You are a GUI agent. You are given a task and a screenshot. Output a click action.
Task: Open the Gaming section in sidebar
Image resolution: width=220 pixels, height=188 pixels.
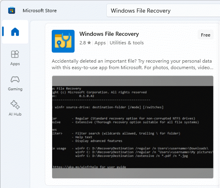point(15,83)
